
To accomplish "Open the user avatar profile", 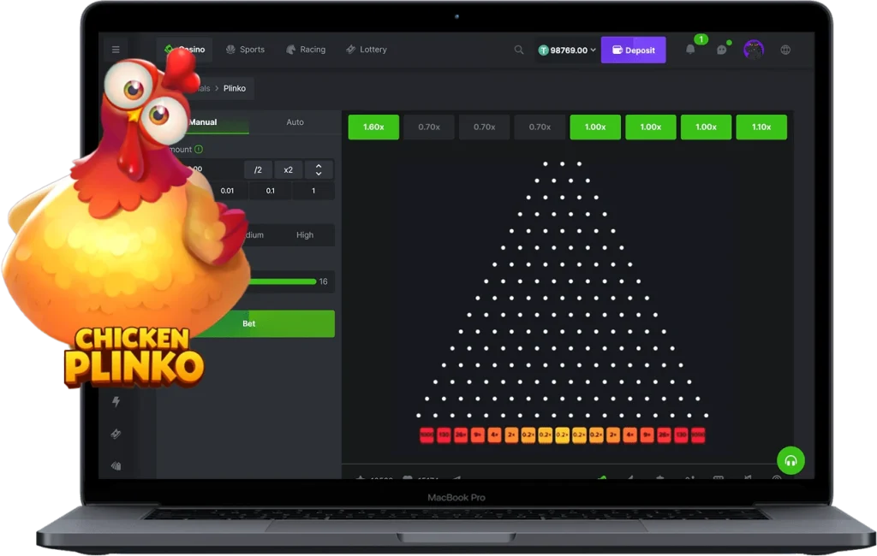I will 754,50.
